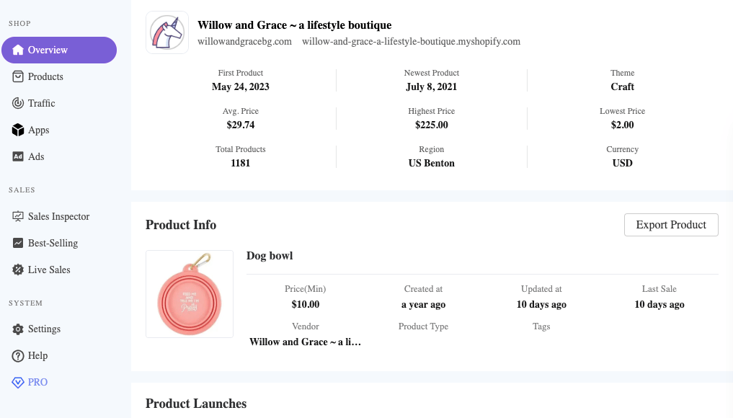The image size is (733, 418).
Task: Click the Traffic radar icon
Action: click(18, 103)
